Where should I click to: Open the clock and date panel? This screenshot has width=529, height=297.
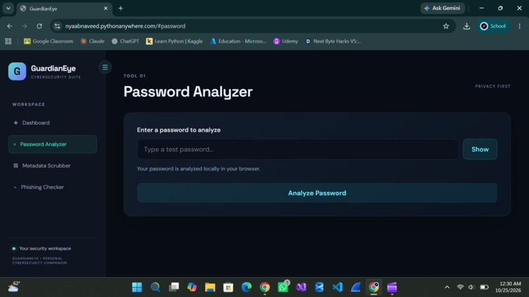(508, 287)
